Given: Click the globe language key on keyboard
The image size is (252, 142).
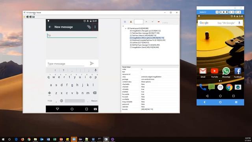Looking at the screenshot, I should click(x=61, y=101).
